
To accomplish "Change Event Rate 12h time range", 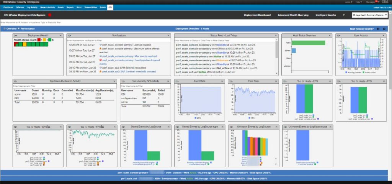I will pyautogui.click(x=177, y=81).
